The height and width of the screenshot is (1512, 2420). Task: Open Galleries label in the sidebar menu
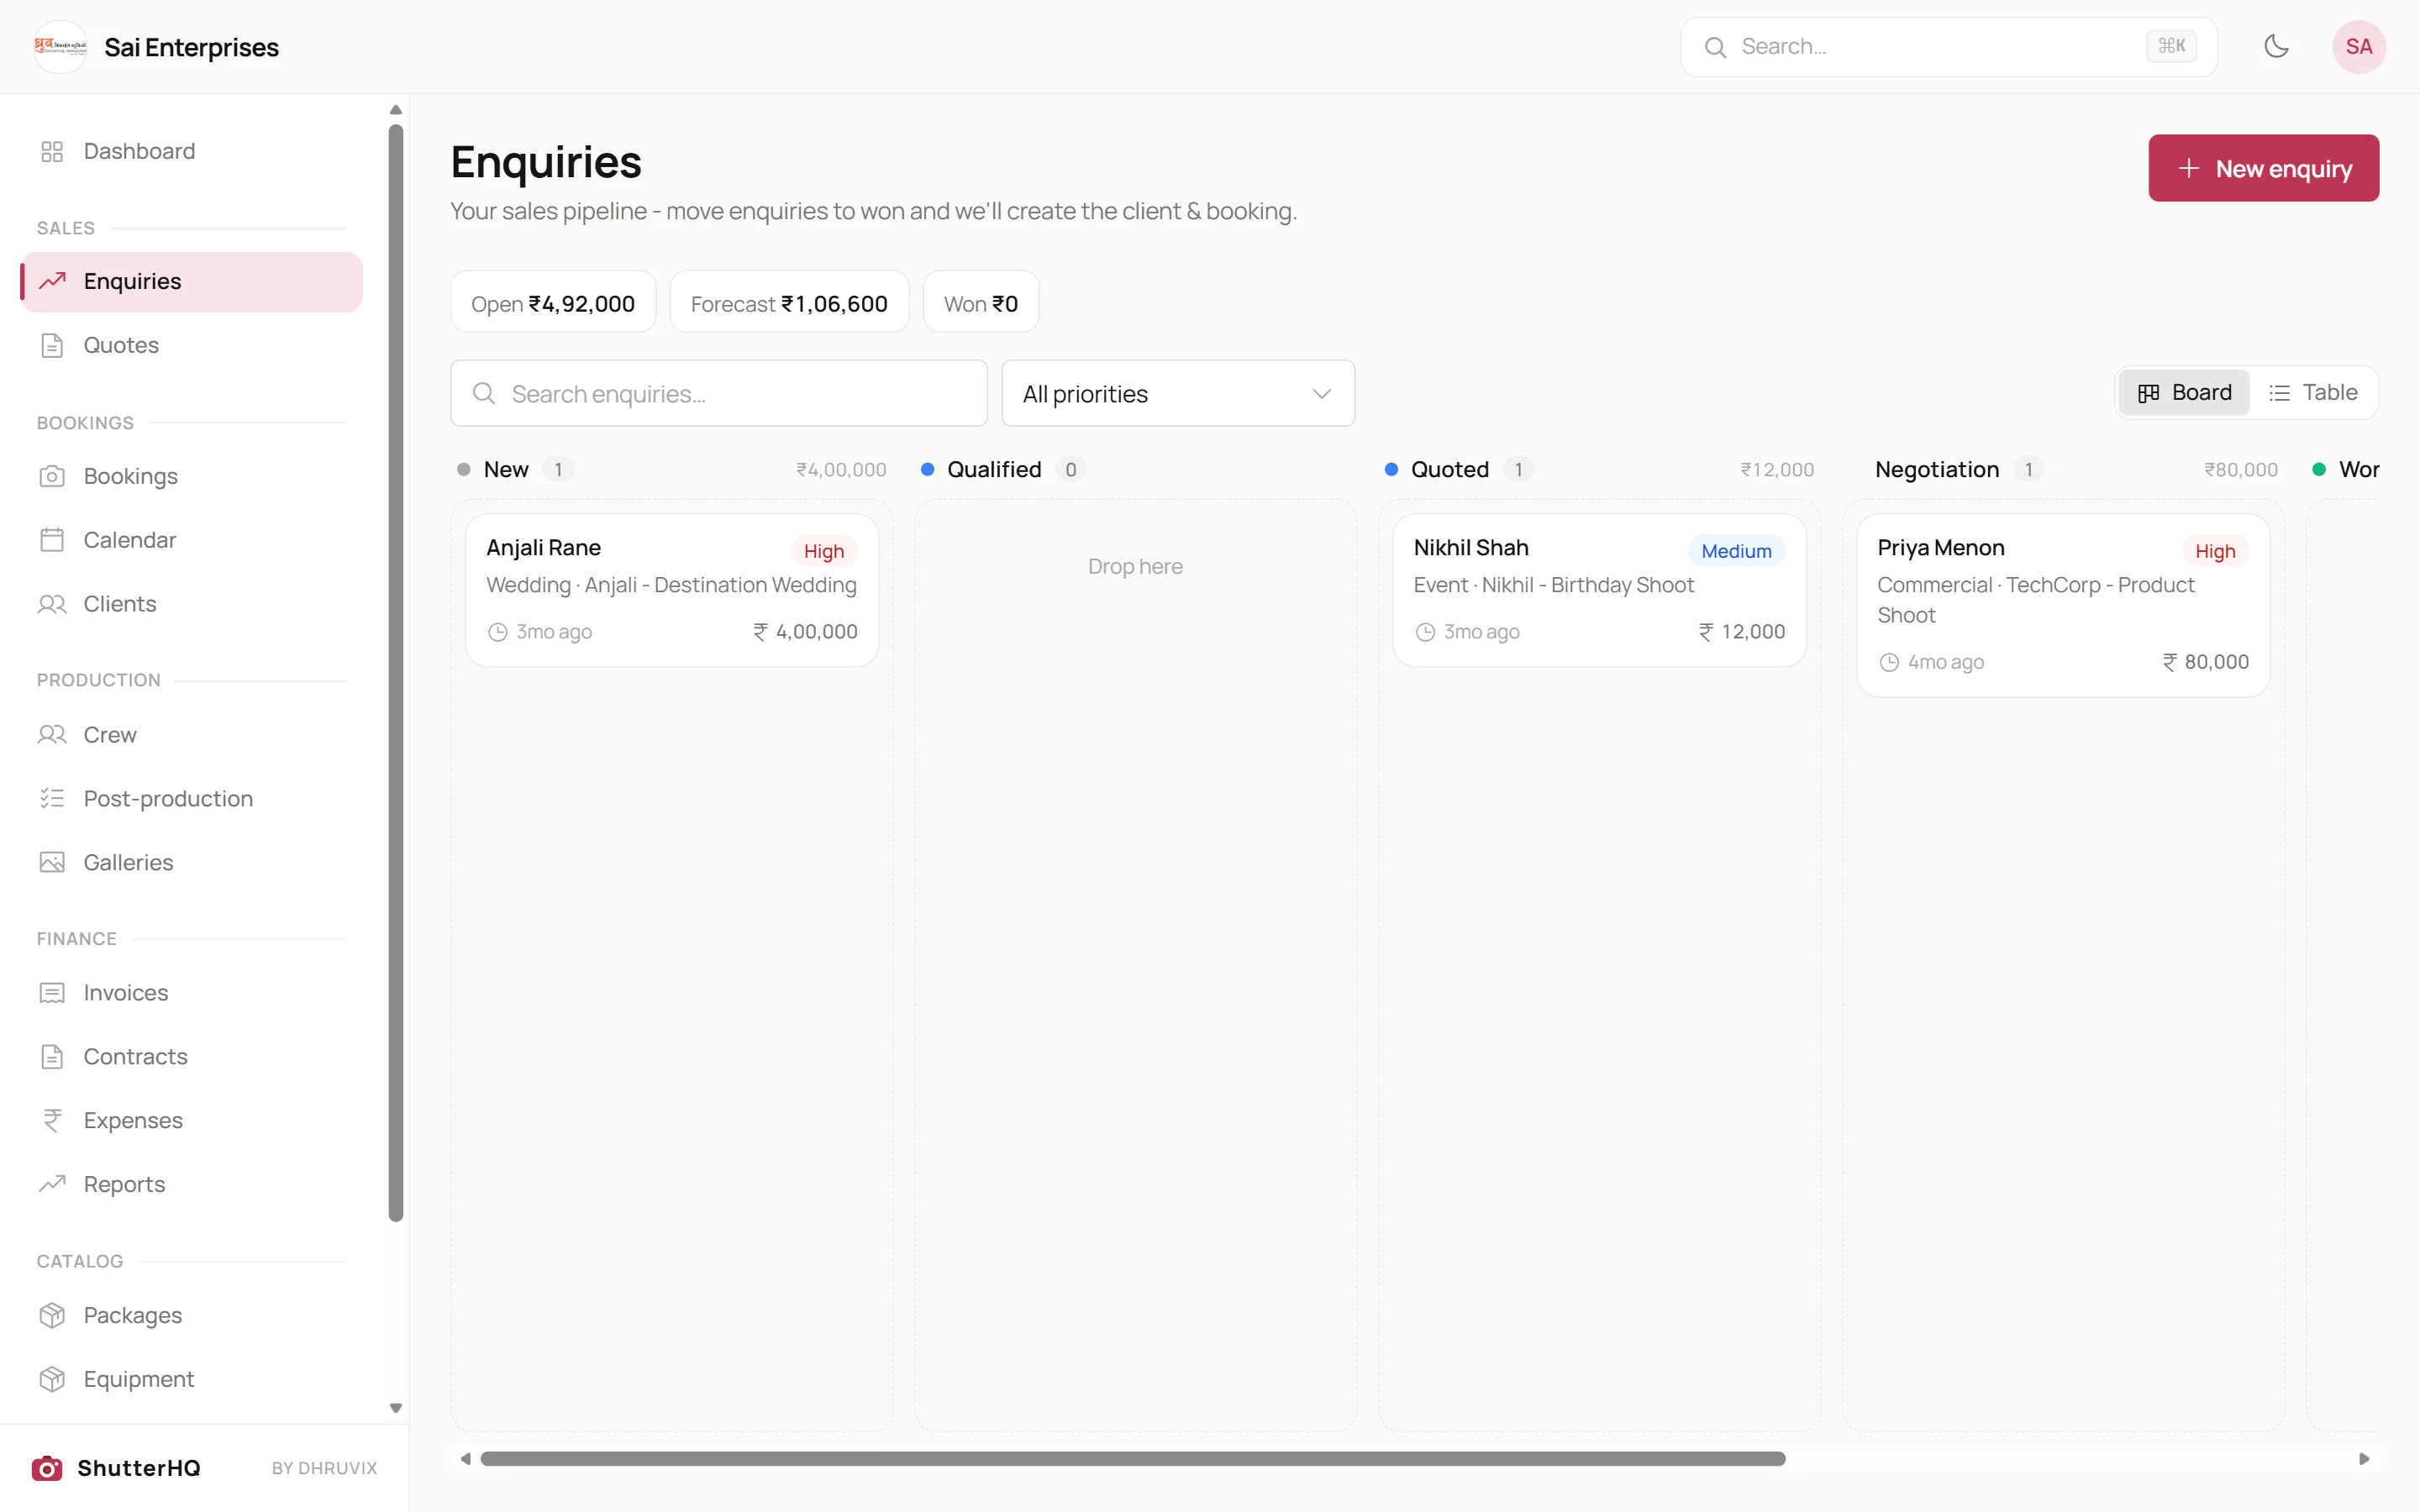128,862
